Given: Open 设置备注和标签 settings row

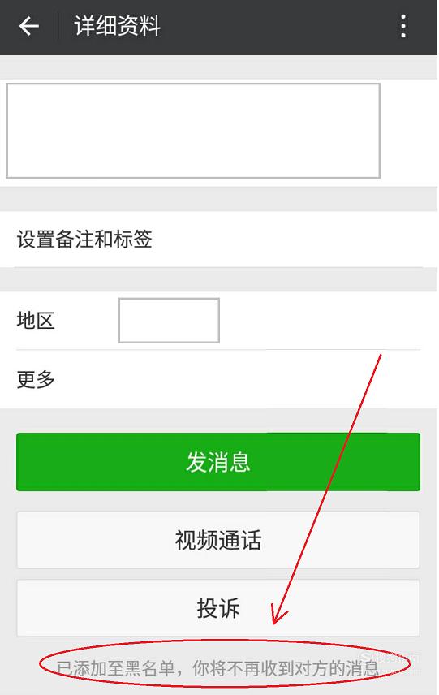Looking at the screenshot, I should click(219, 240).
